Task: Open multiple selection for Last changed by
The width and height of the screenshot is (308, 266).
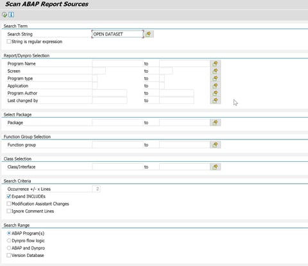Action: tap(215, 100)
